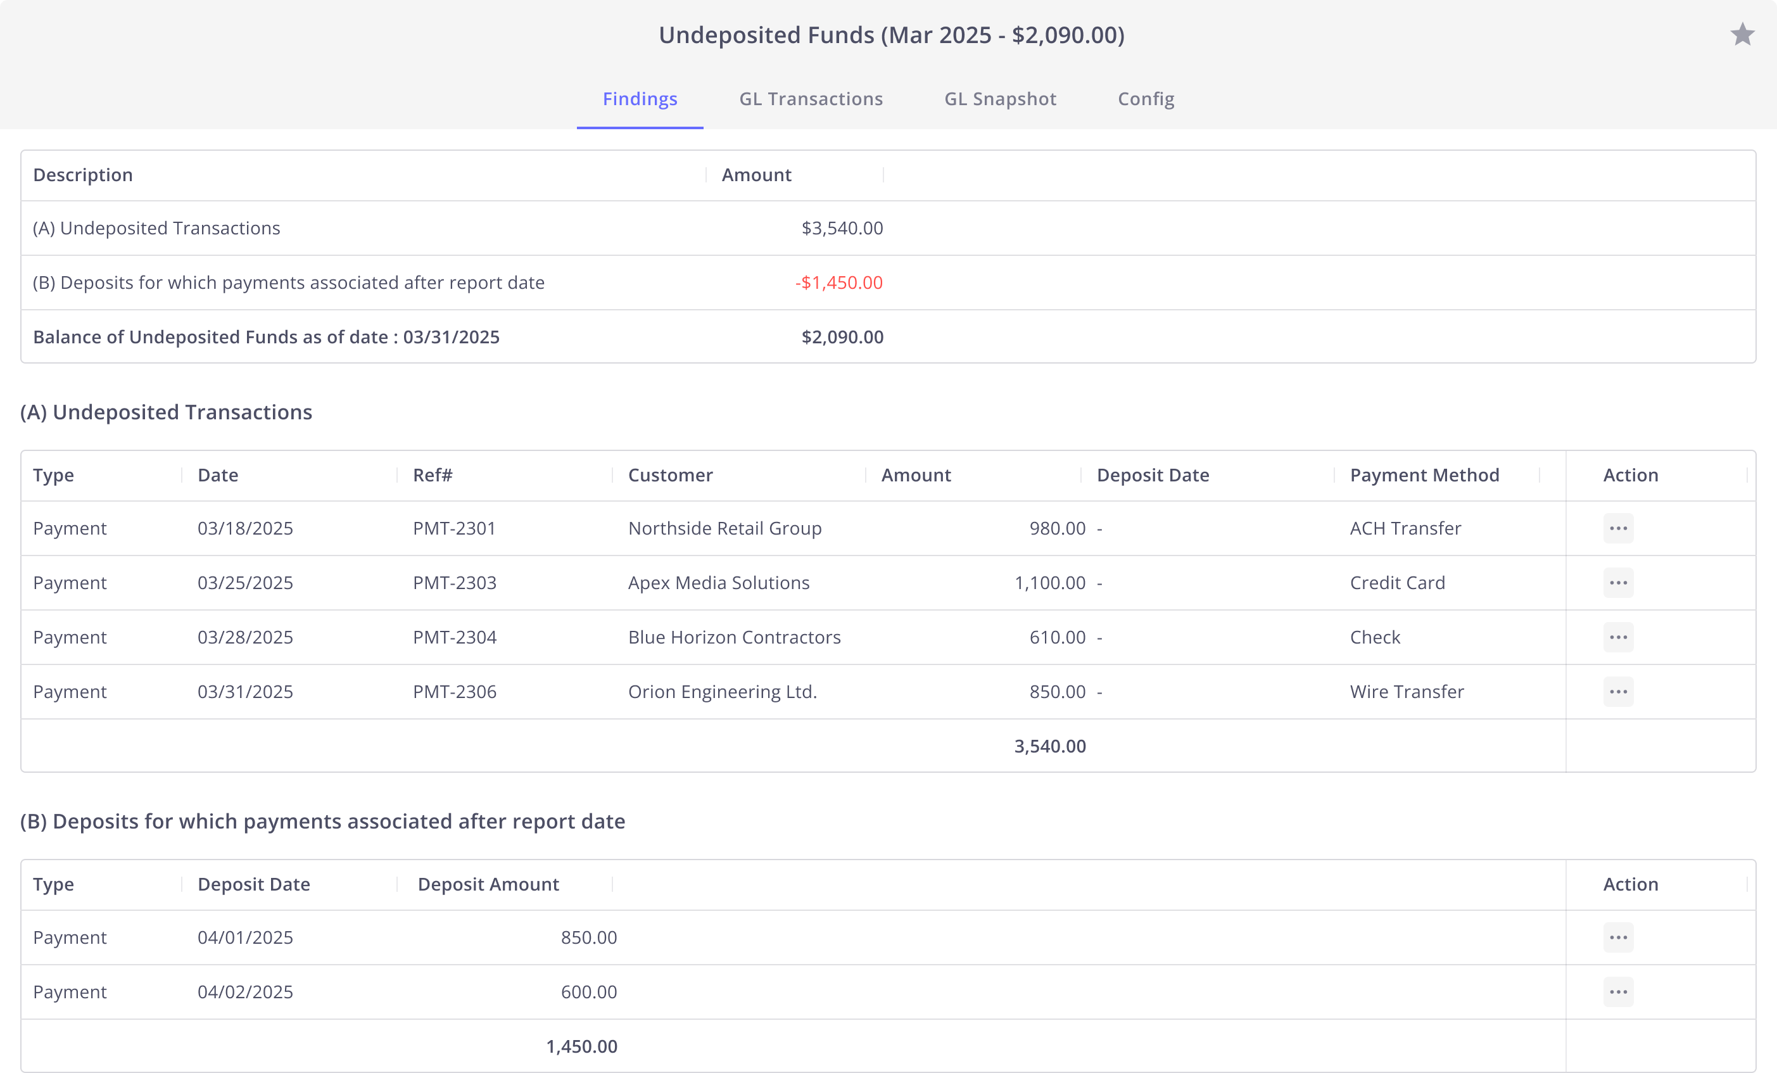Open action menu for PMT-2301 row
Image resolution: width=1777 pixels, height=1073 pixels.
(1617, 528)
